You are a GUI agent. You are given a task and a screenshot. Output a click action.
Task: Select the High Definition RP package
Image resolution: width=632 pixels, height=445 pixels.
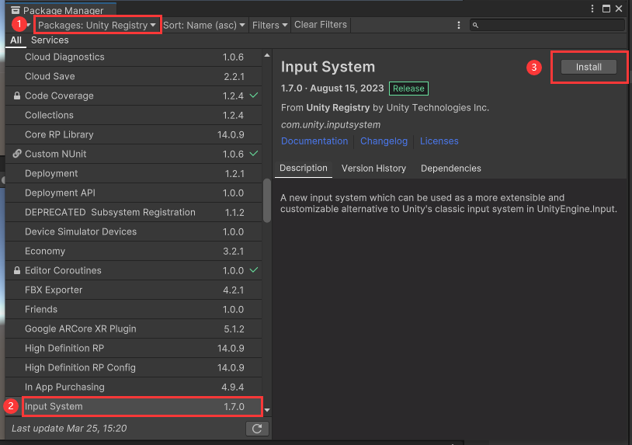point(134,348)
